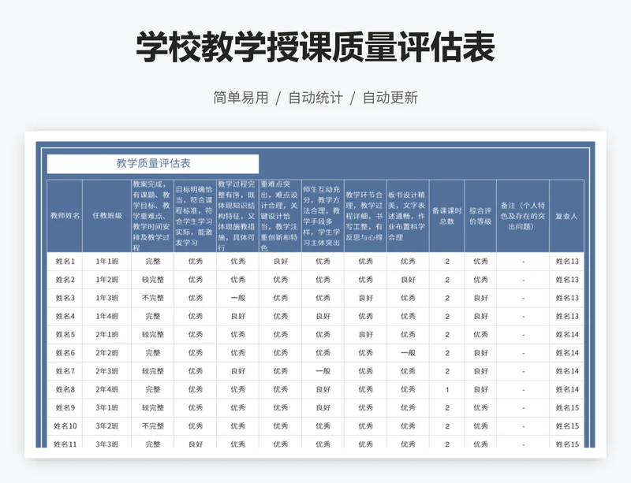
Task: Select the cell 姓名4
Action: (65, 317)
